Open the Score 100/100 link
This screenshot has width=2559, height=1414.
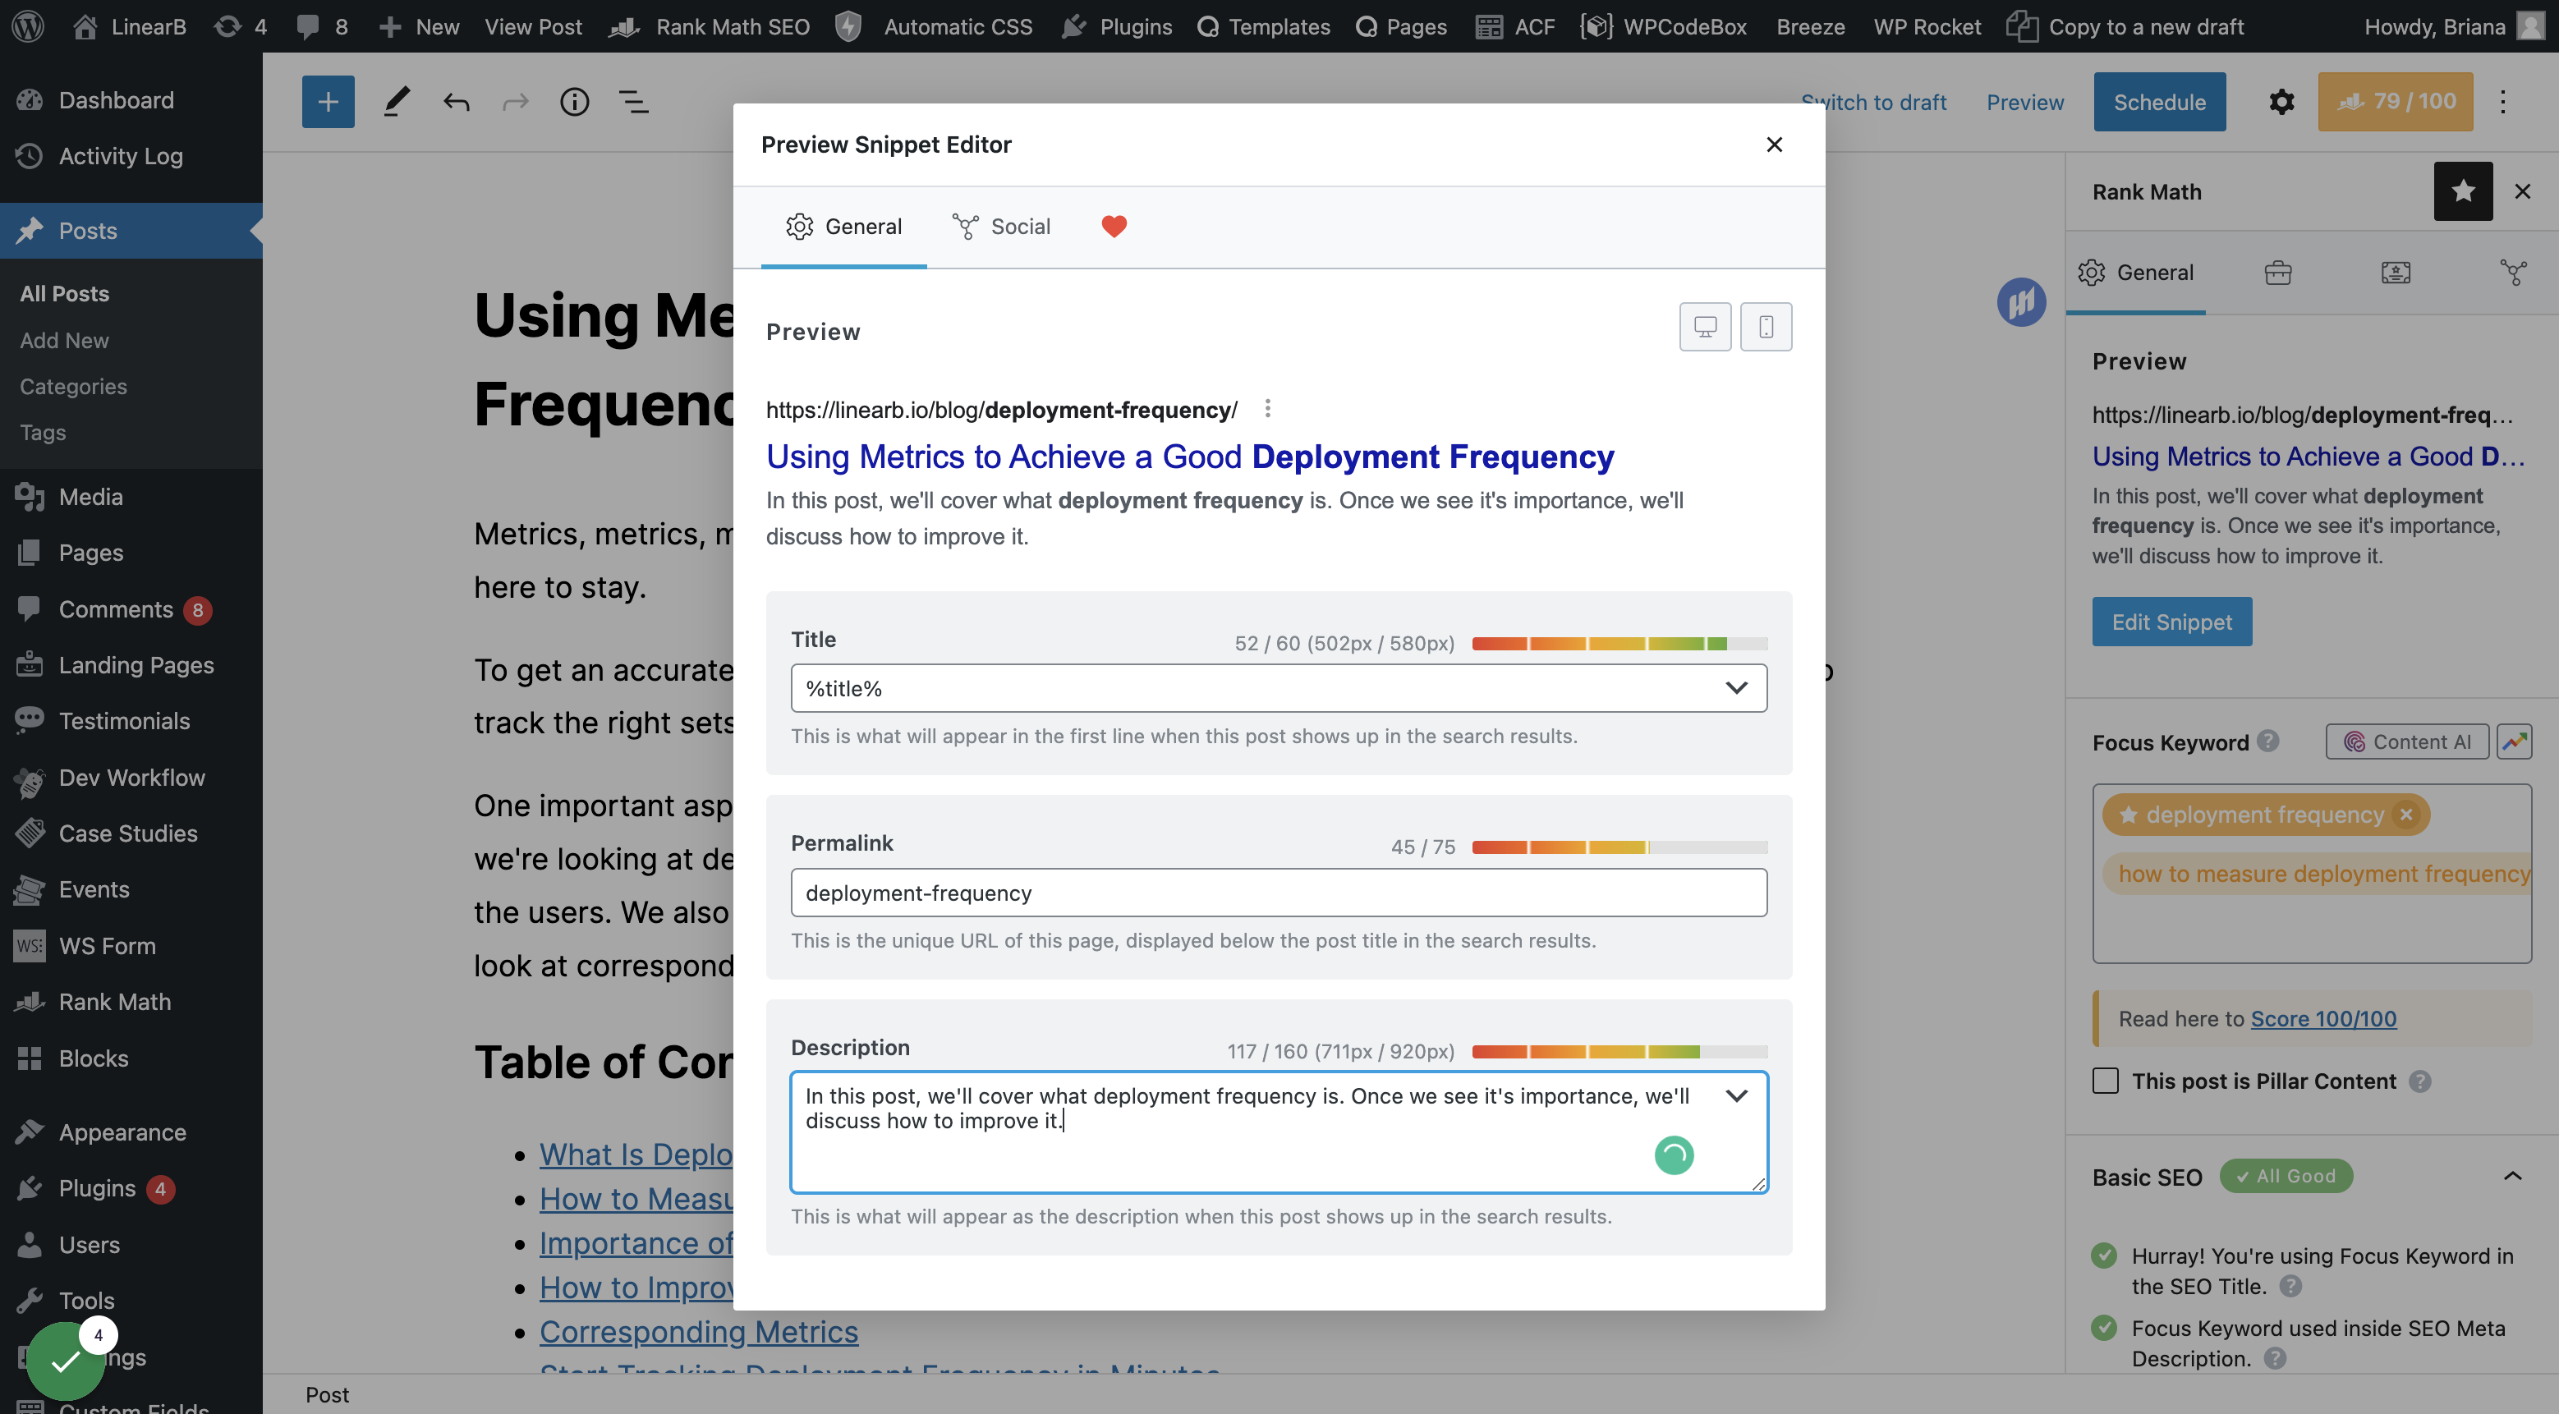(x=2322, y=1019)
